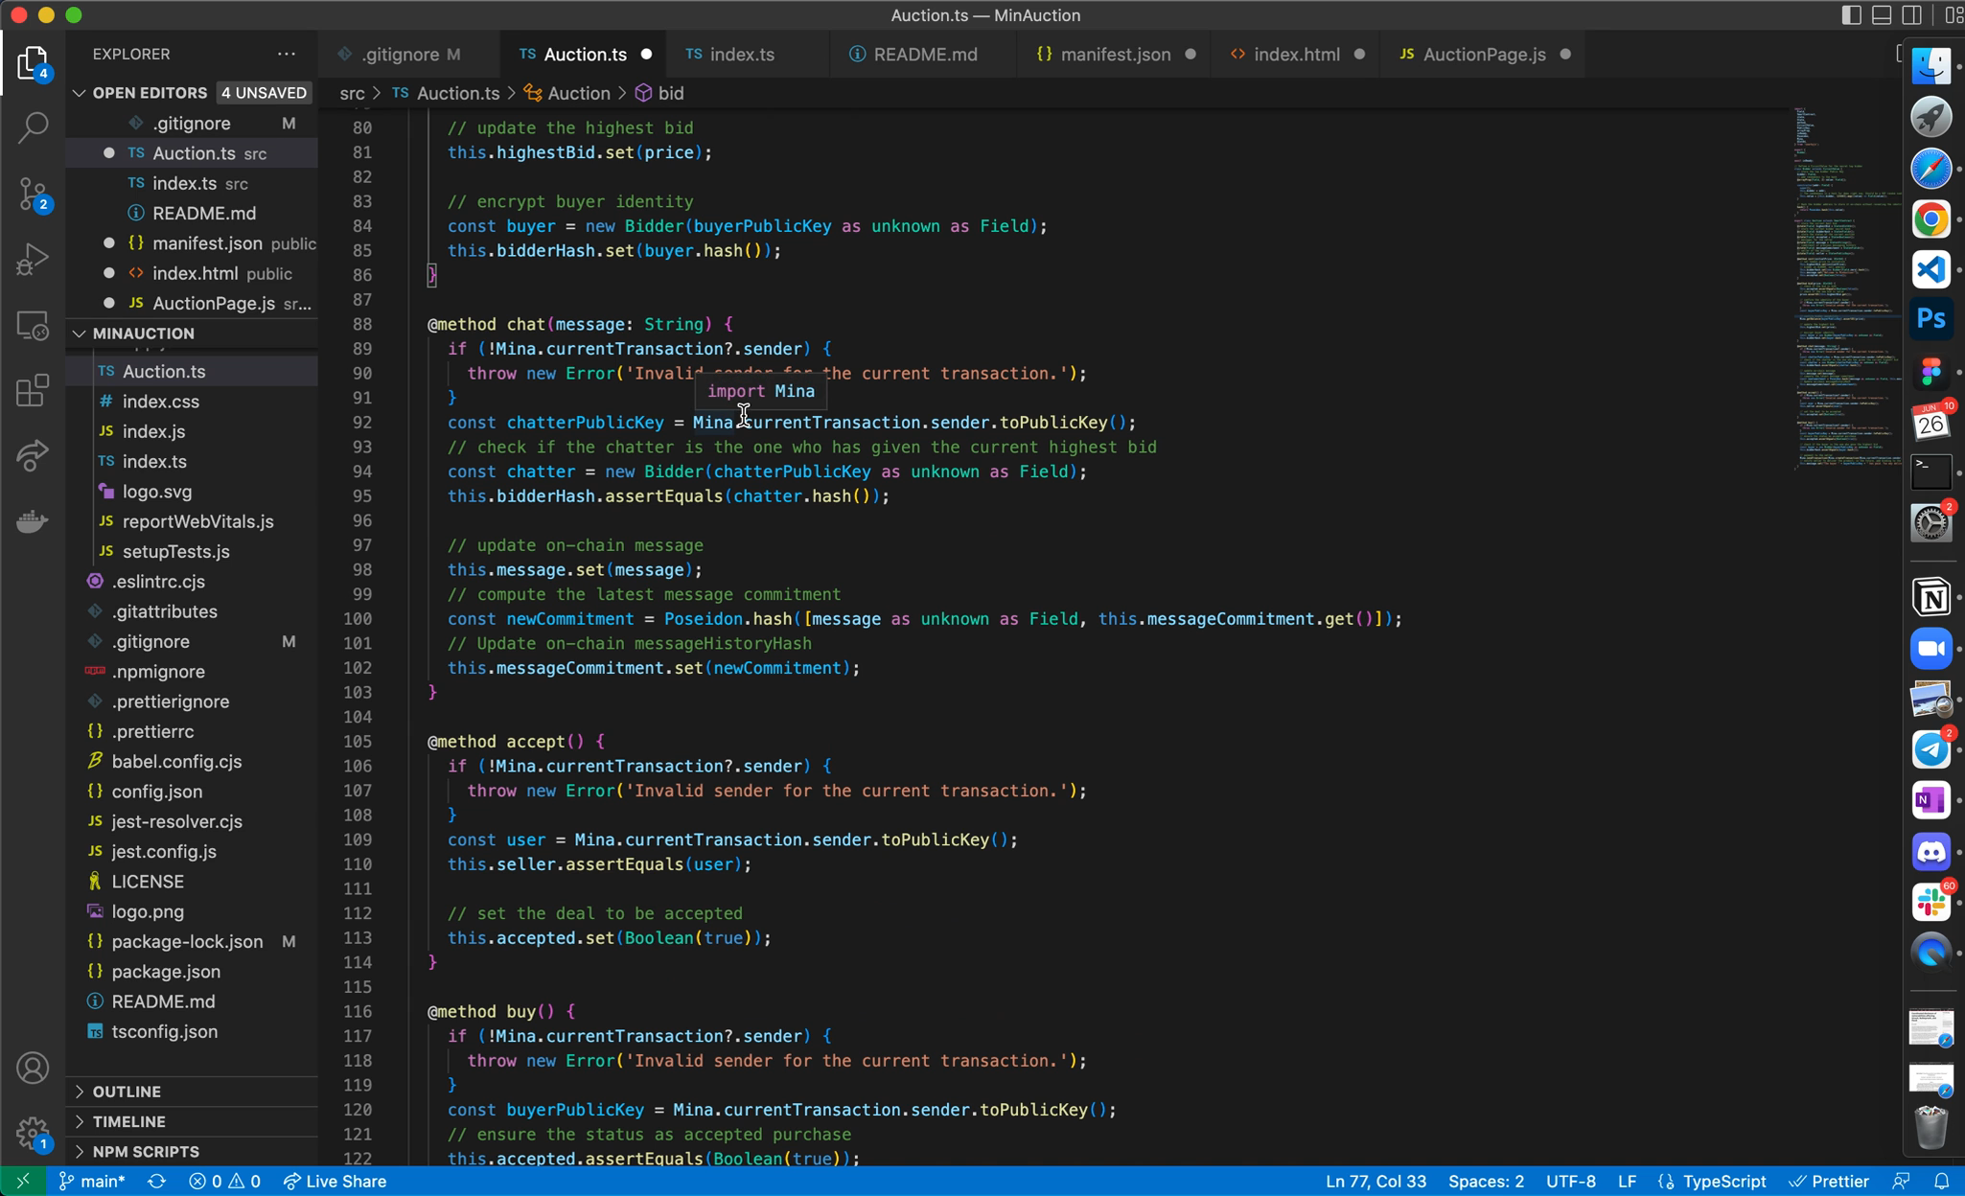Open the Extensions view icon
Image resolution: width=1965 pixels, height=1196 pixels.
point(33,391)
